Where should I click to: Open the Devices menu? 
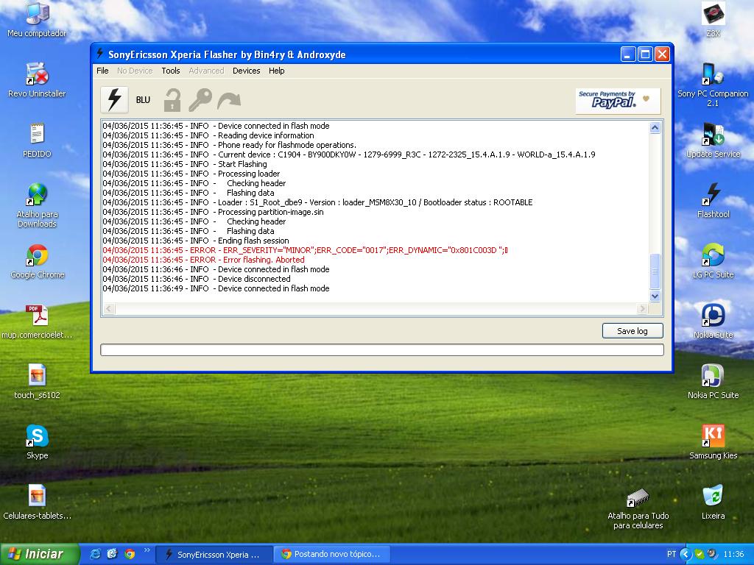tap(246, 71)
